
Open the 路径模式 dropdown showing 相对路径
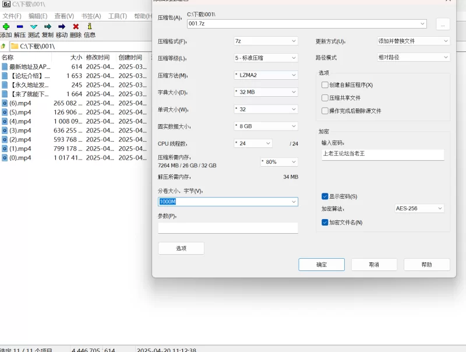(413, 57)
